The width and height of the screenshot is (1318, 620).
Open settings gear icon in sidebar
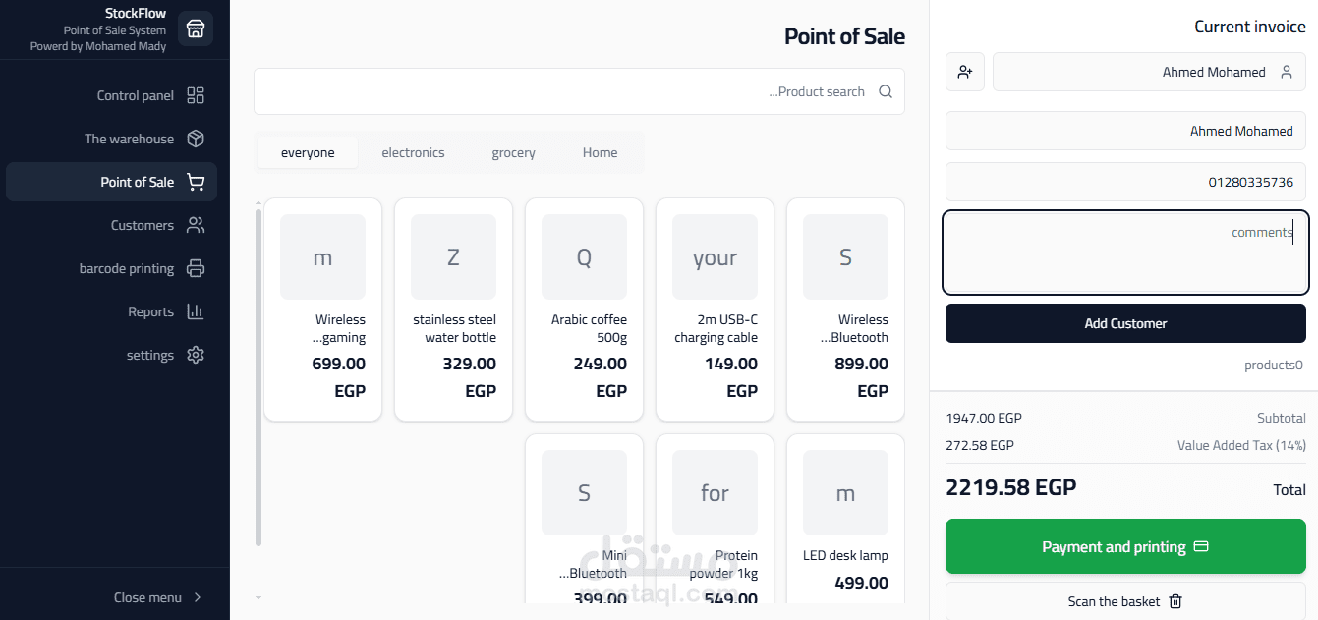[x=196, y=355]
